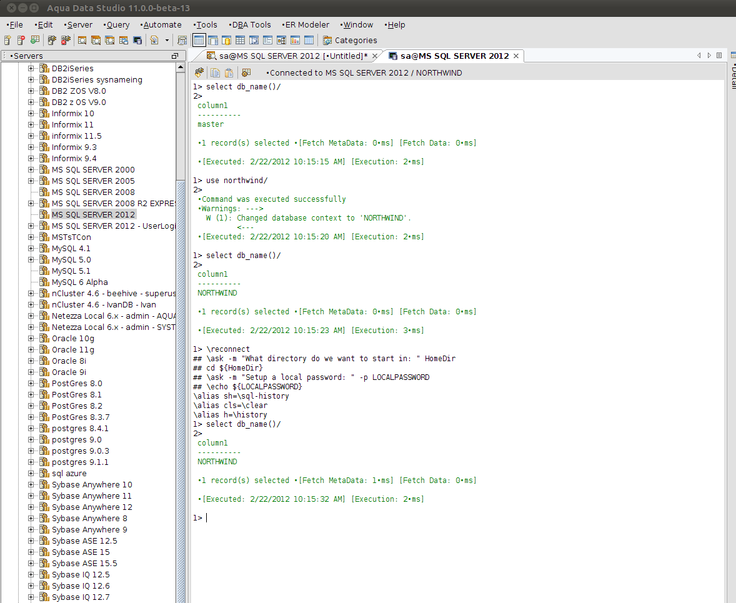The height and width of the screenshot is (603, 736).
Task: Expand the PostGres 8.0 server node
Action: [x=31, y=383]
